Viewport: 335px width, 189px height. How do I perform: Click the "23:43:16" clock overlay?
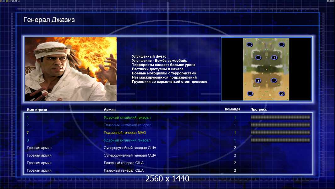coord(16,1)
